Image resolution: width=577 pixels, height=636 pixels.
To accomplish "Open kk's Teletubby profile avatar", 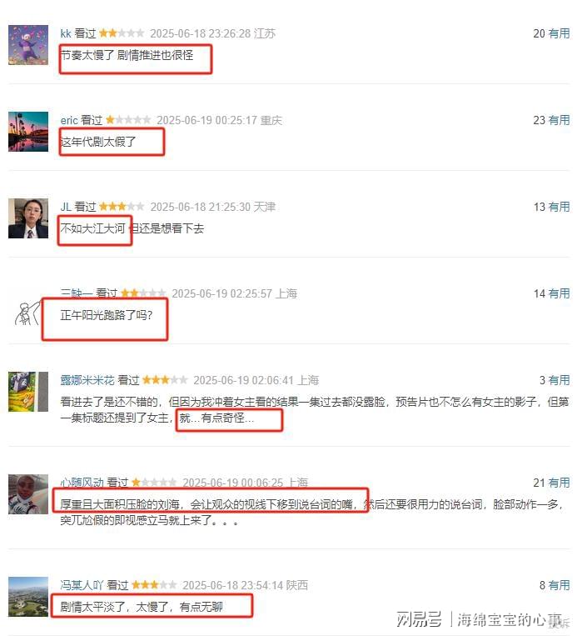I will 28,45.
